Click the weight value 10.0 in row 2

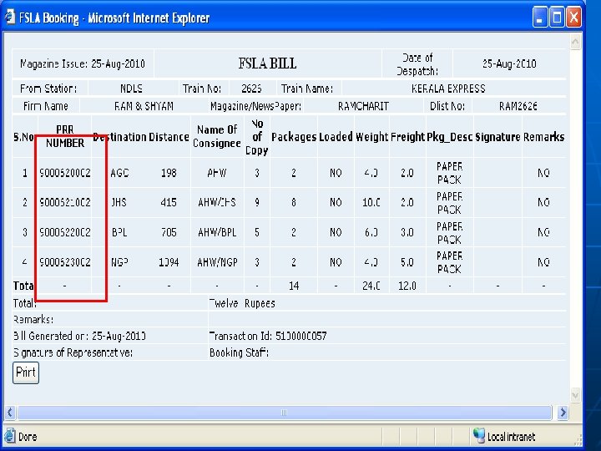coord(371,202)
